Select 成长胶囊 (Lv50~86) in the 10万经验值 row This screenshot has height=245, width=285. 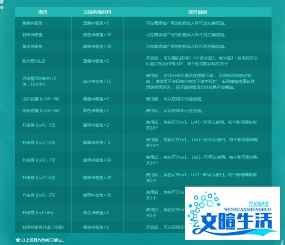[41, 99]
